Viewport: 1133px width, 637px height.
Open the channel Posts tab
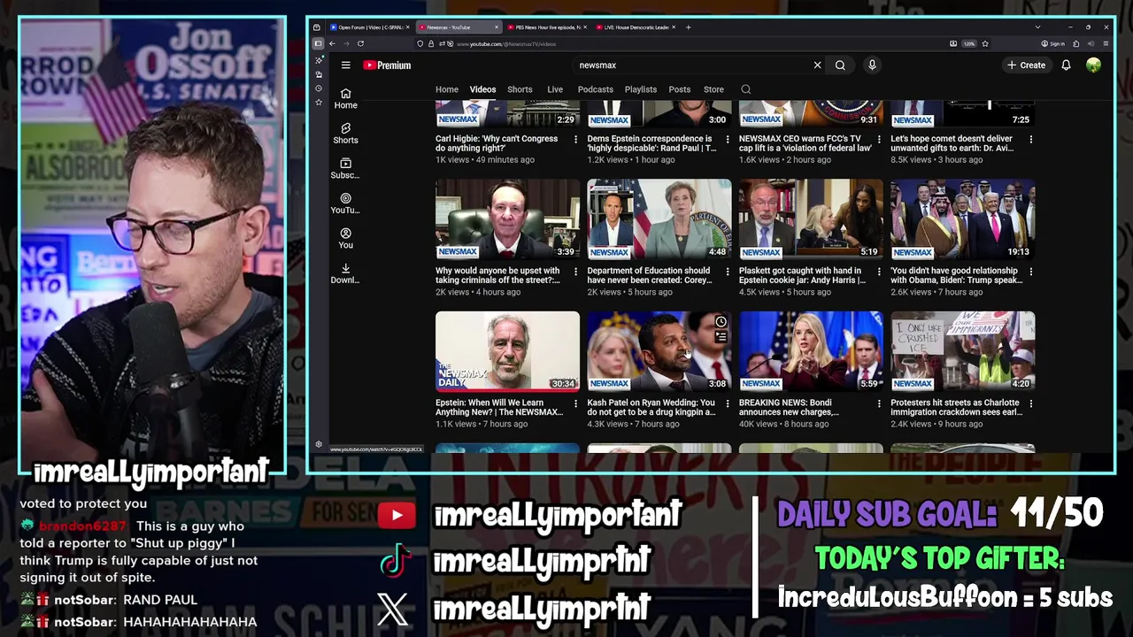(x=680, y=89)
